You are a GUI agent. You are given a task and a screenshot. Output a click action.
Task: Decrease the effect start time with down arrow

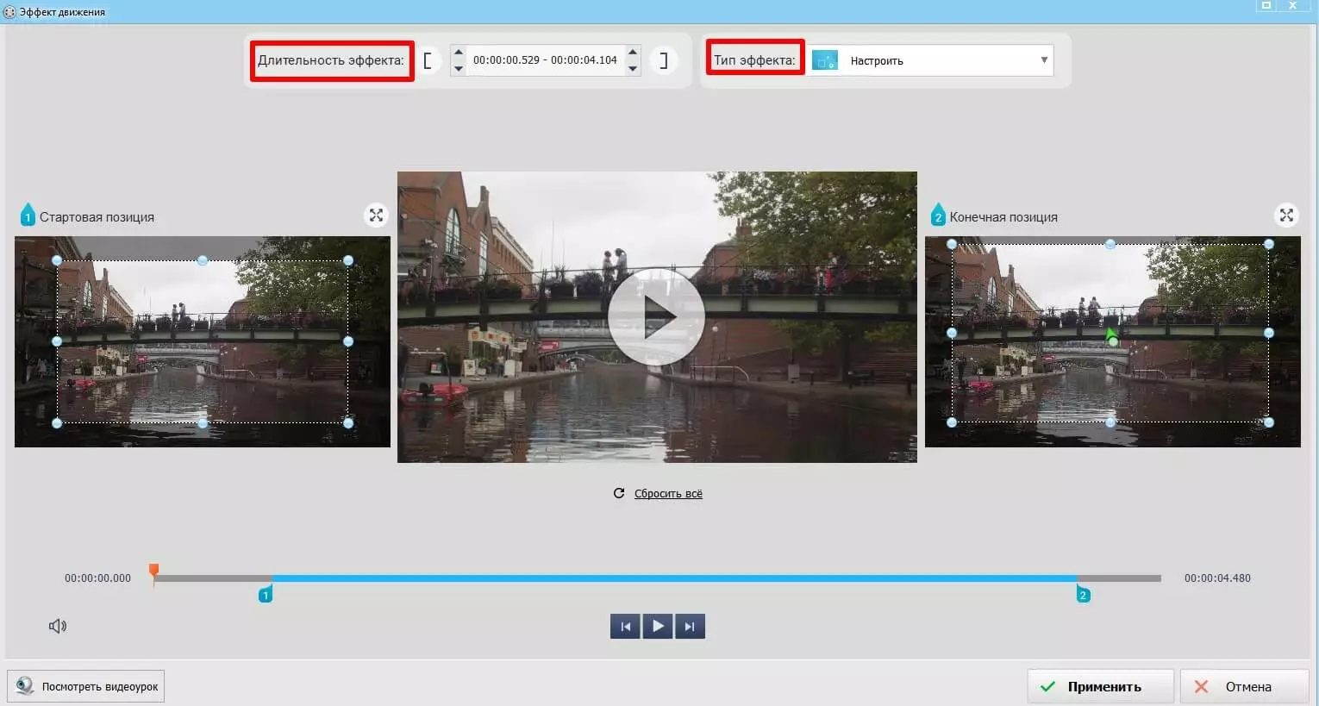[x=459, y=68]
